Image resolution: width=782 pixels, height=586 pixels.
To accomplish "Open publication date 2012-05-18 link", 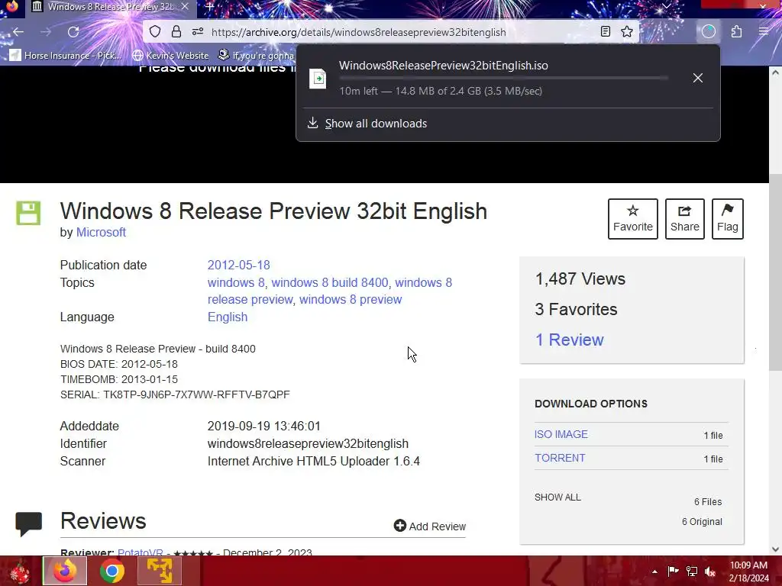I will click(x=238, y=265).
